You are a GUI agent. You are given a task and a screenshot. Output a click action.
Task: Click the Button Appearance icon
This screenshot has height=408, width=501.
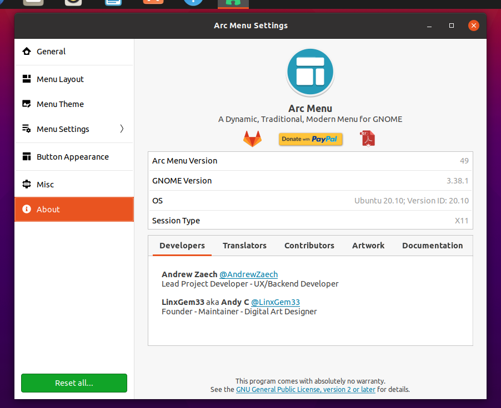pyautogui.click(x=27, y=157)
